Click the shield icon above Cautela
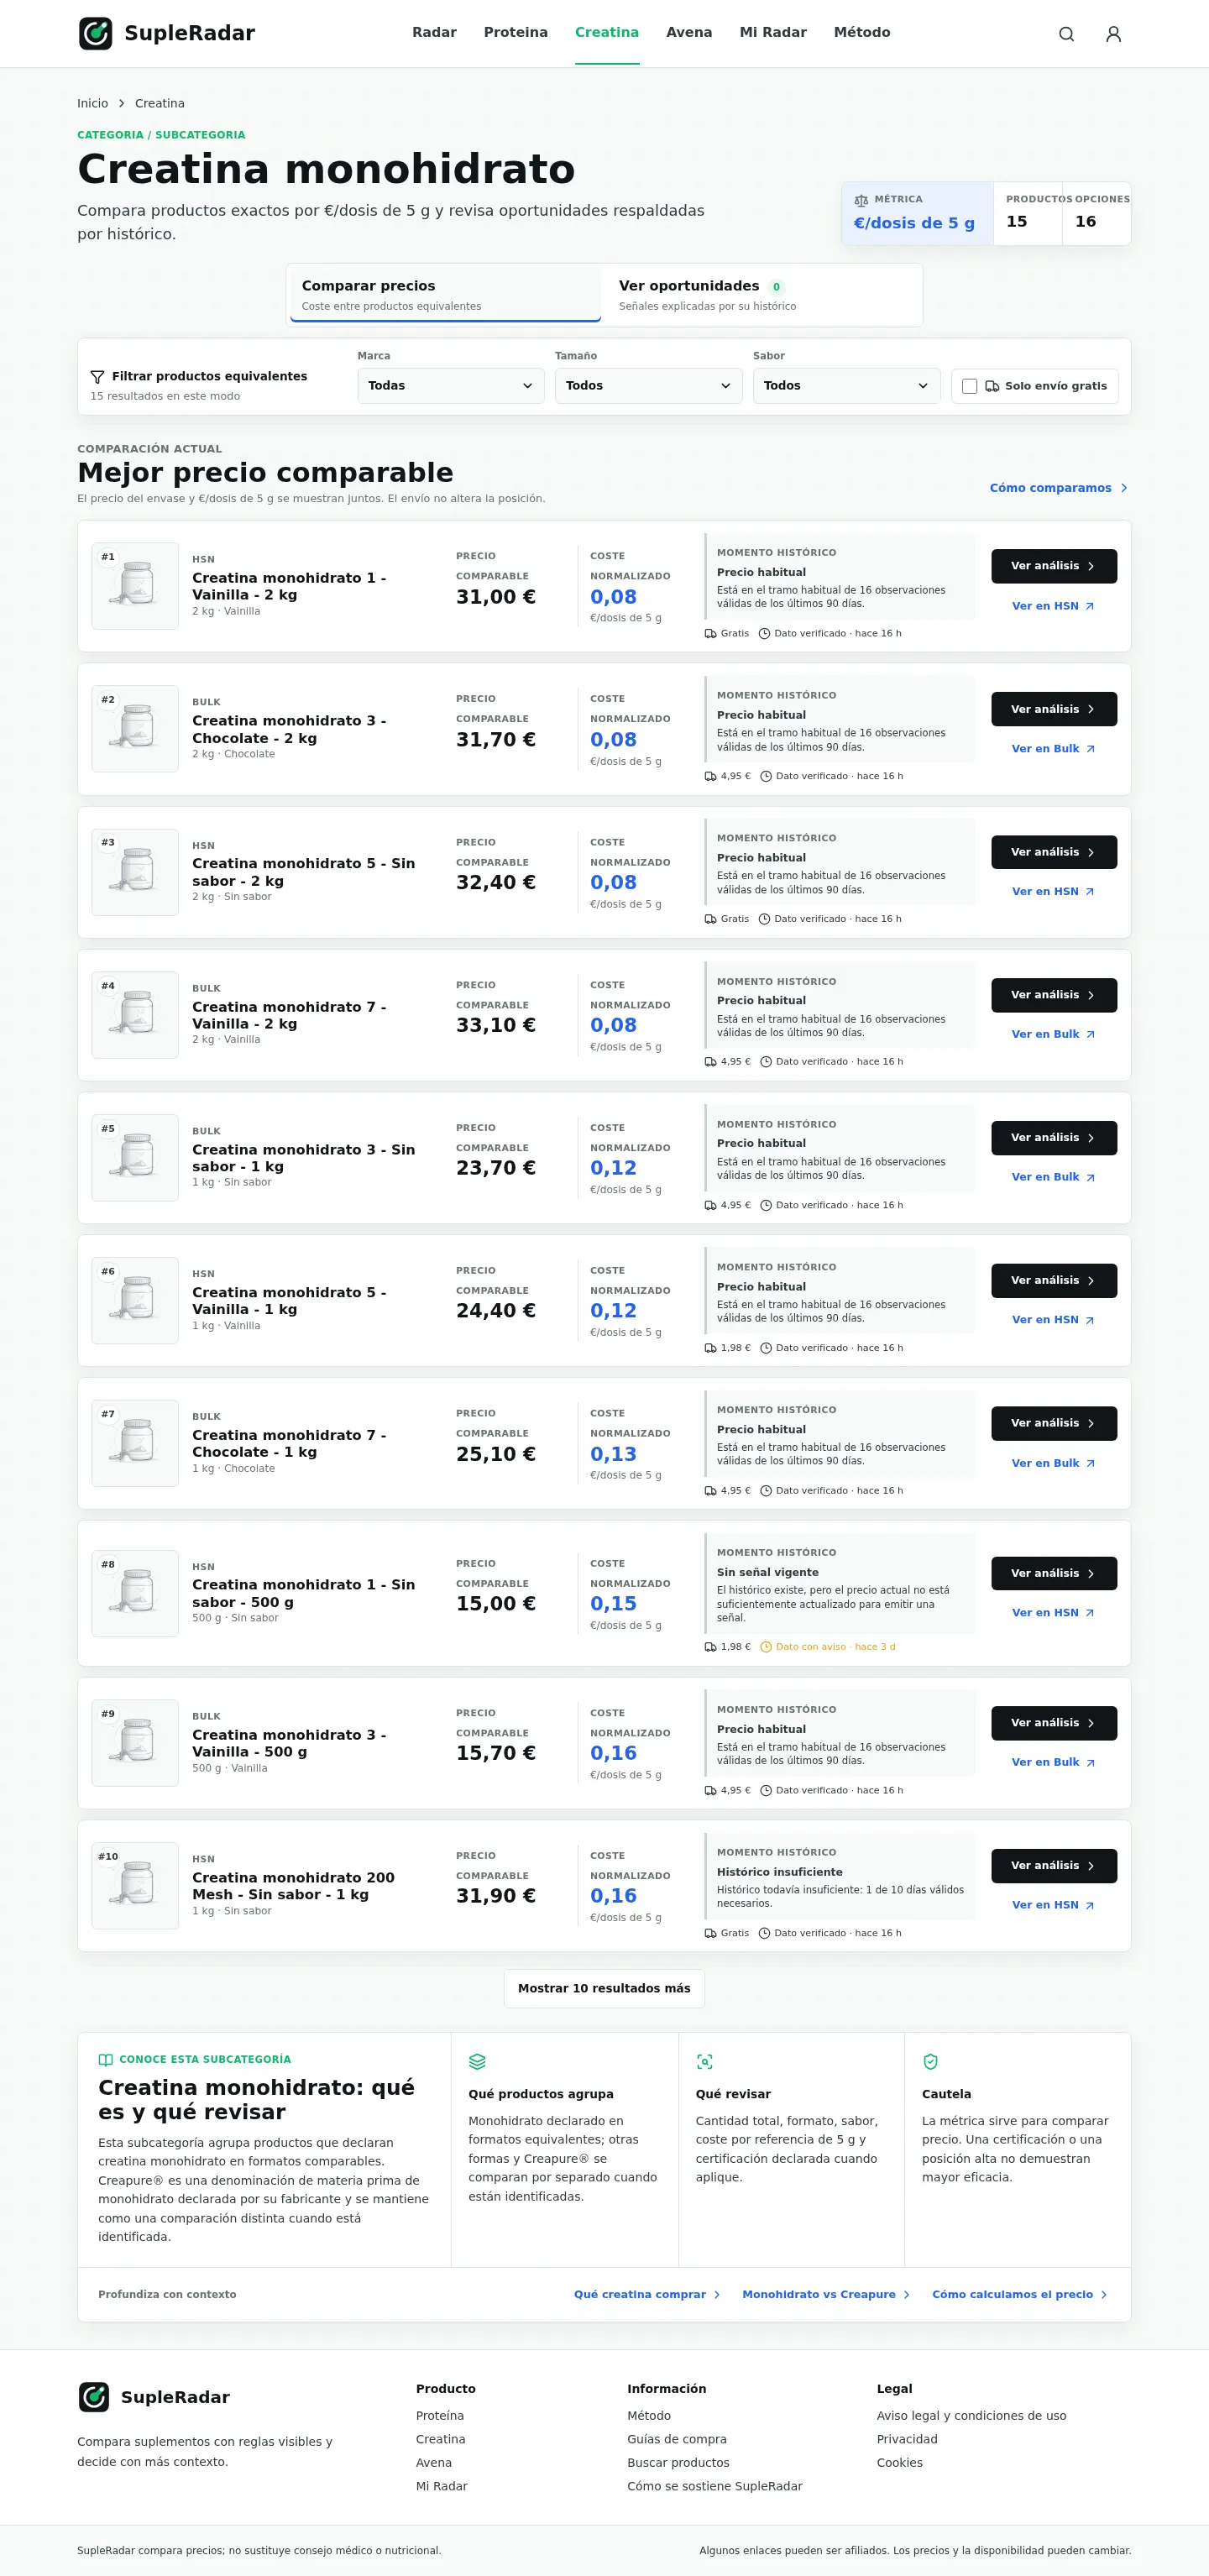 click(x=930, y=2061)
